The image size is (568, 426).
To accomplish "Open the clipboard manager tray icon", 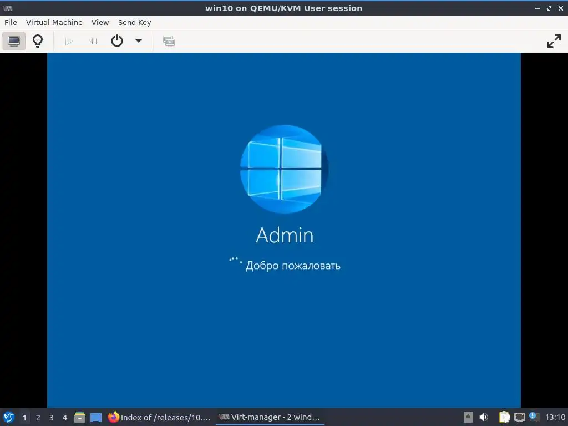I will [x=505, y=417].
